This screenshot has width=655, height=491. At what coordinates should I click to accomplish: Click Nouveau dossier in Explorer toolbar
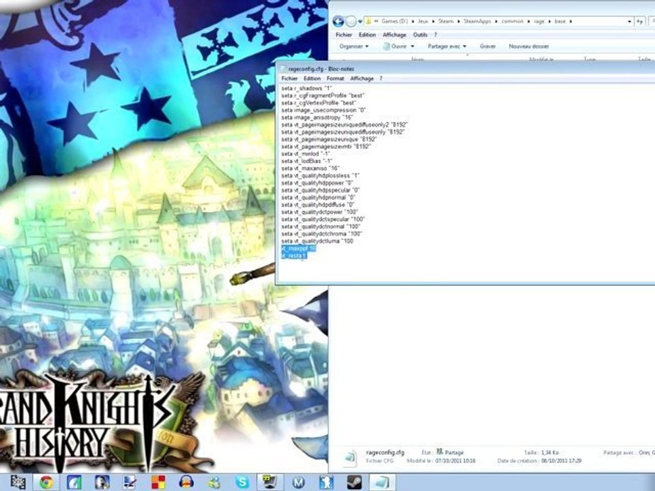click(529, 46)
